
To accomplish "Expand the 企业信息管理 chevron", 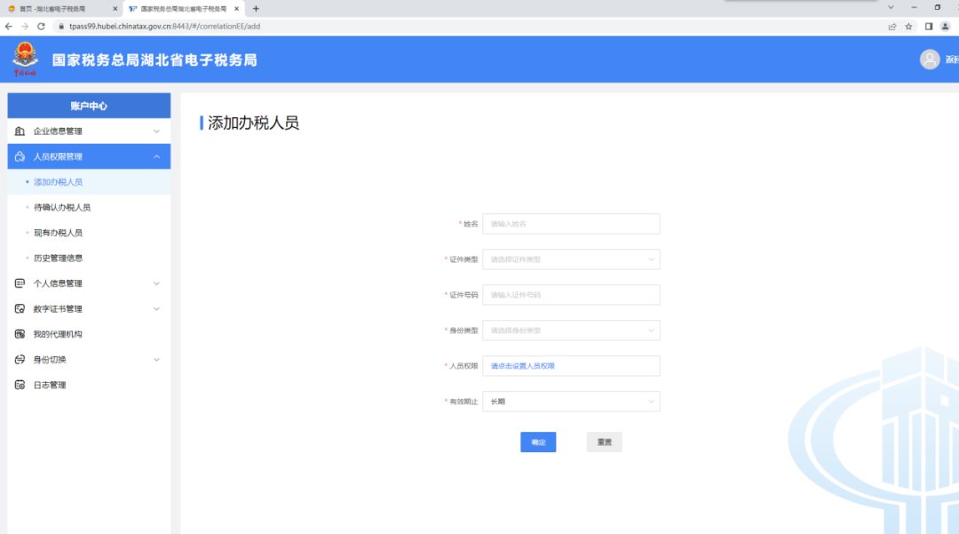I will (156, 132).
